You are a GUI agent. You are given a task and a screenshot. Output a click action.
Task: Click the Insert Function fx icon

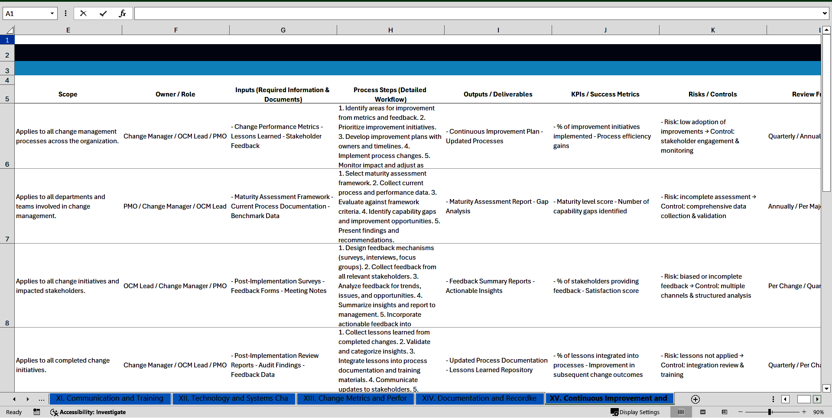pos(122,13)
